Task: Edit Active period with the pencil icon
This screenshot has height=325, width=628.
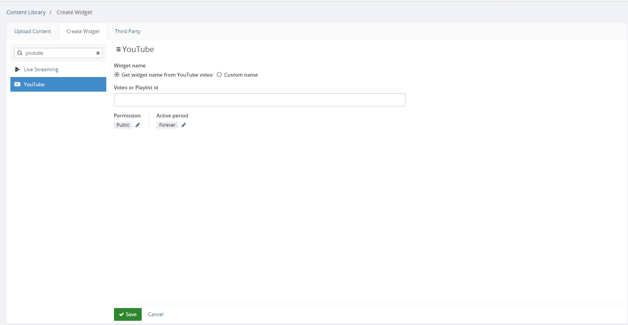Action: pos(184,125)
